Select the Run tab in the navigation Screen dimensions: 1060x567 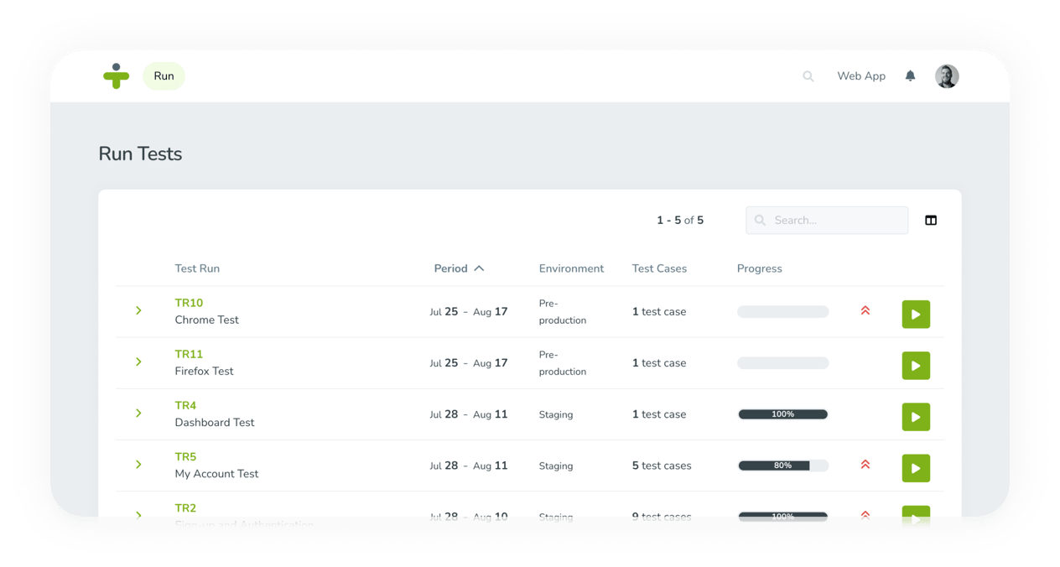pos(164,75)
